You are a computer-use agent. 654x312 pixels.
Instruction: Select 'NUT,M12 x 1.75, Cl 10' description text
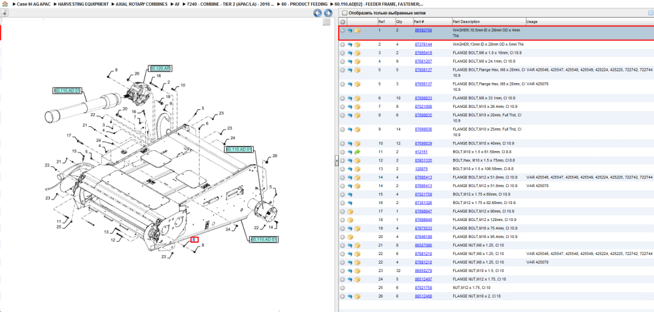[x=472, y=288]
